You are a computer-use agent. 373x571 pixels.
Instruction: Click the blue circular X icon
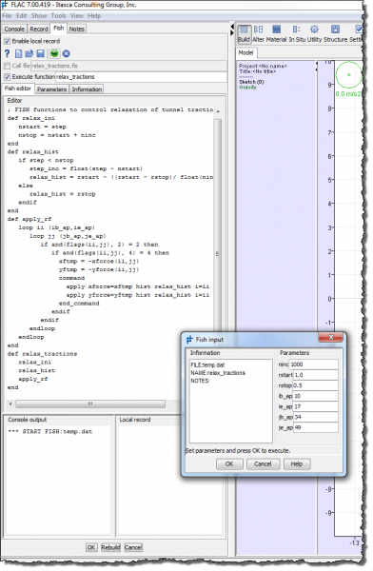[x=66, y=53]
